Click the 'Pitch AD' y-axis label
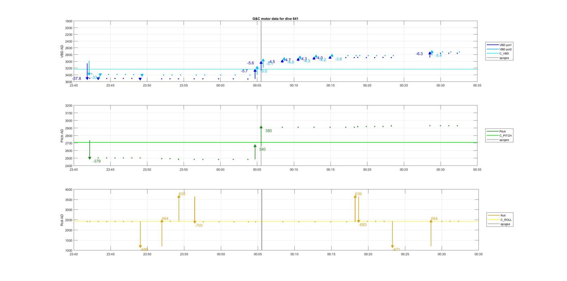 62,136
